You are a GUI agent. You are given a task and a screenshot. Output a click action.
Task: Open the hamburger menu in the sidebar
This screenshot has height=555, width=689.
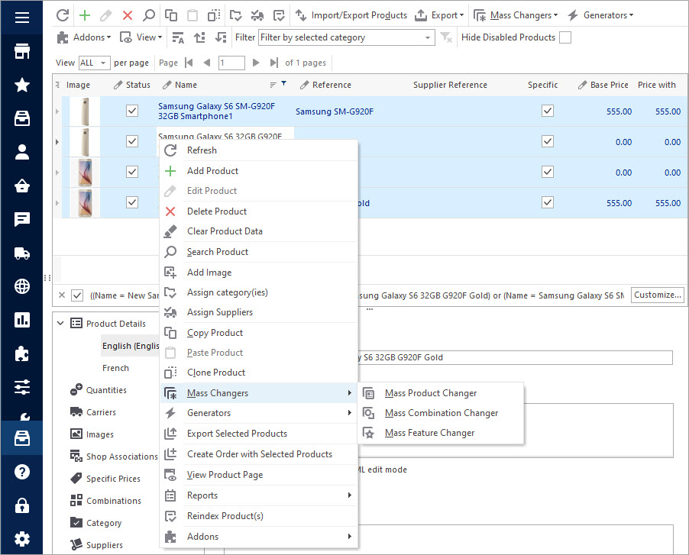tap(22, 18)
